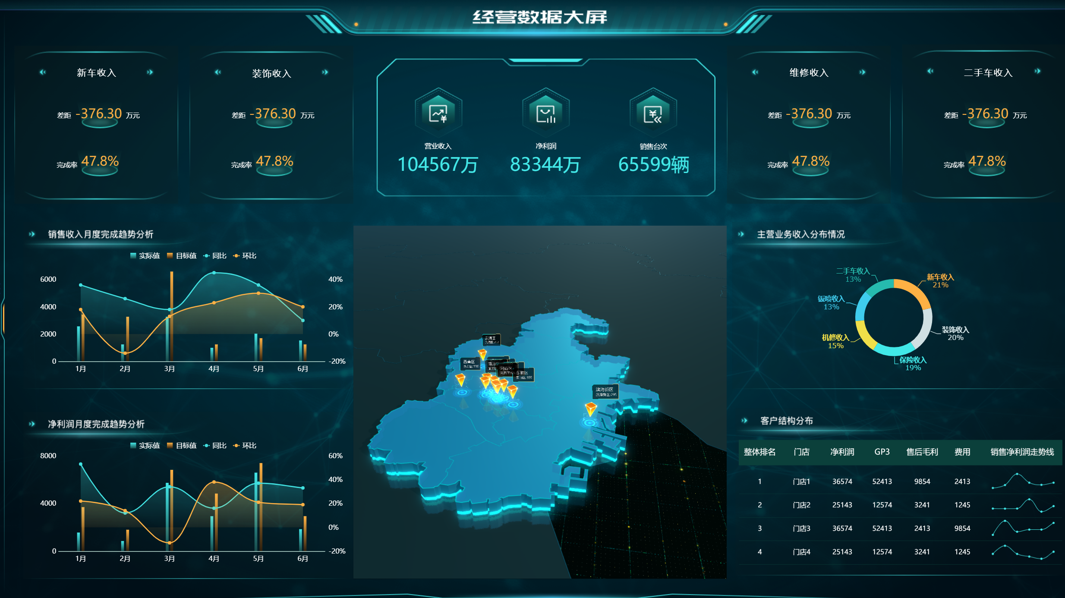The height and width of the screenshot is (598, 1065).
Task: Click the arrow icon beside 销售收入月度完成趋势分析
Action: tap(32, 234)
